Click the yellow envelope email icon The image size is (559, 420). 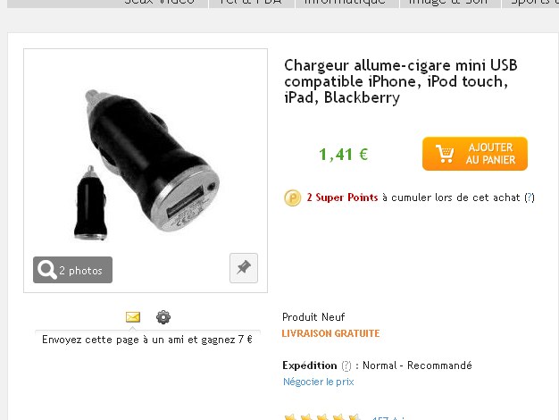click(x=133, y=317)
